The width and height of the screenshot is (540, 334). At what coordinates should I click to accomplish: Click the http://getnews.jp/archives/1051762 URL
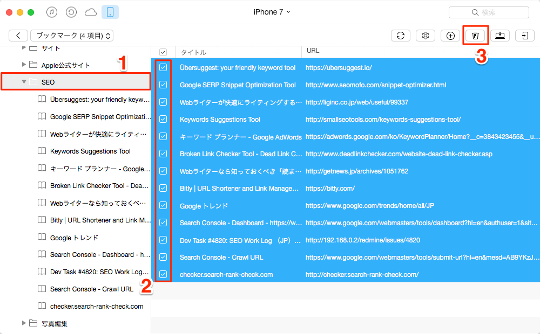point(357,171)
